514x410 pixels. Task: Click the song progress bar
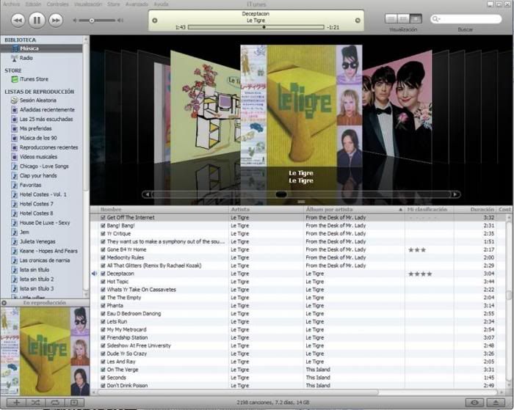point(256,27)
